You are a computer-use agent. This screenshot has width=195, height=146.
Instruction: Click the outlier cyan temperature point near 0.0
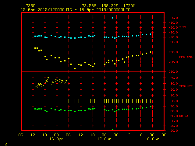pyautogui.click(x=113, y=18)
